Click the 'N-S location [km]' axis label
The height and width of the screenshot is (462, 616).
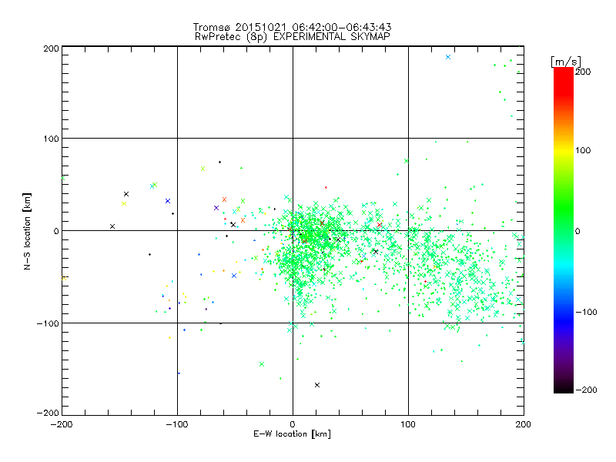click(27, 231)
